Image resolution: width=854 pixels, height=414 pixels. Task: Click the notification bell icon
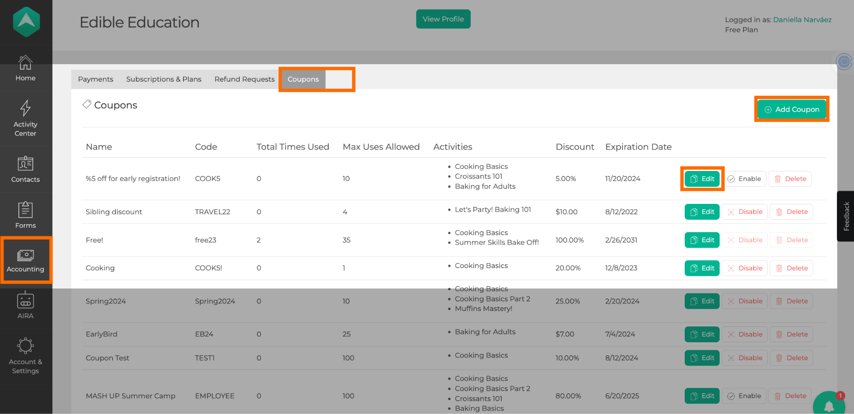(829, 405)
